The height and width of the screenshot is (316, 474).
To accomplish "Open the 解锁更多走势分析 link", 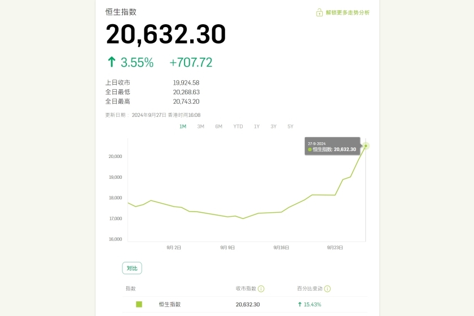I will point(348,13).
